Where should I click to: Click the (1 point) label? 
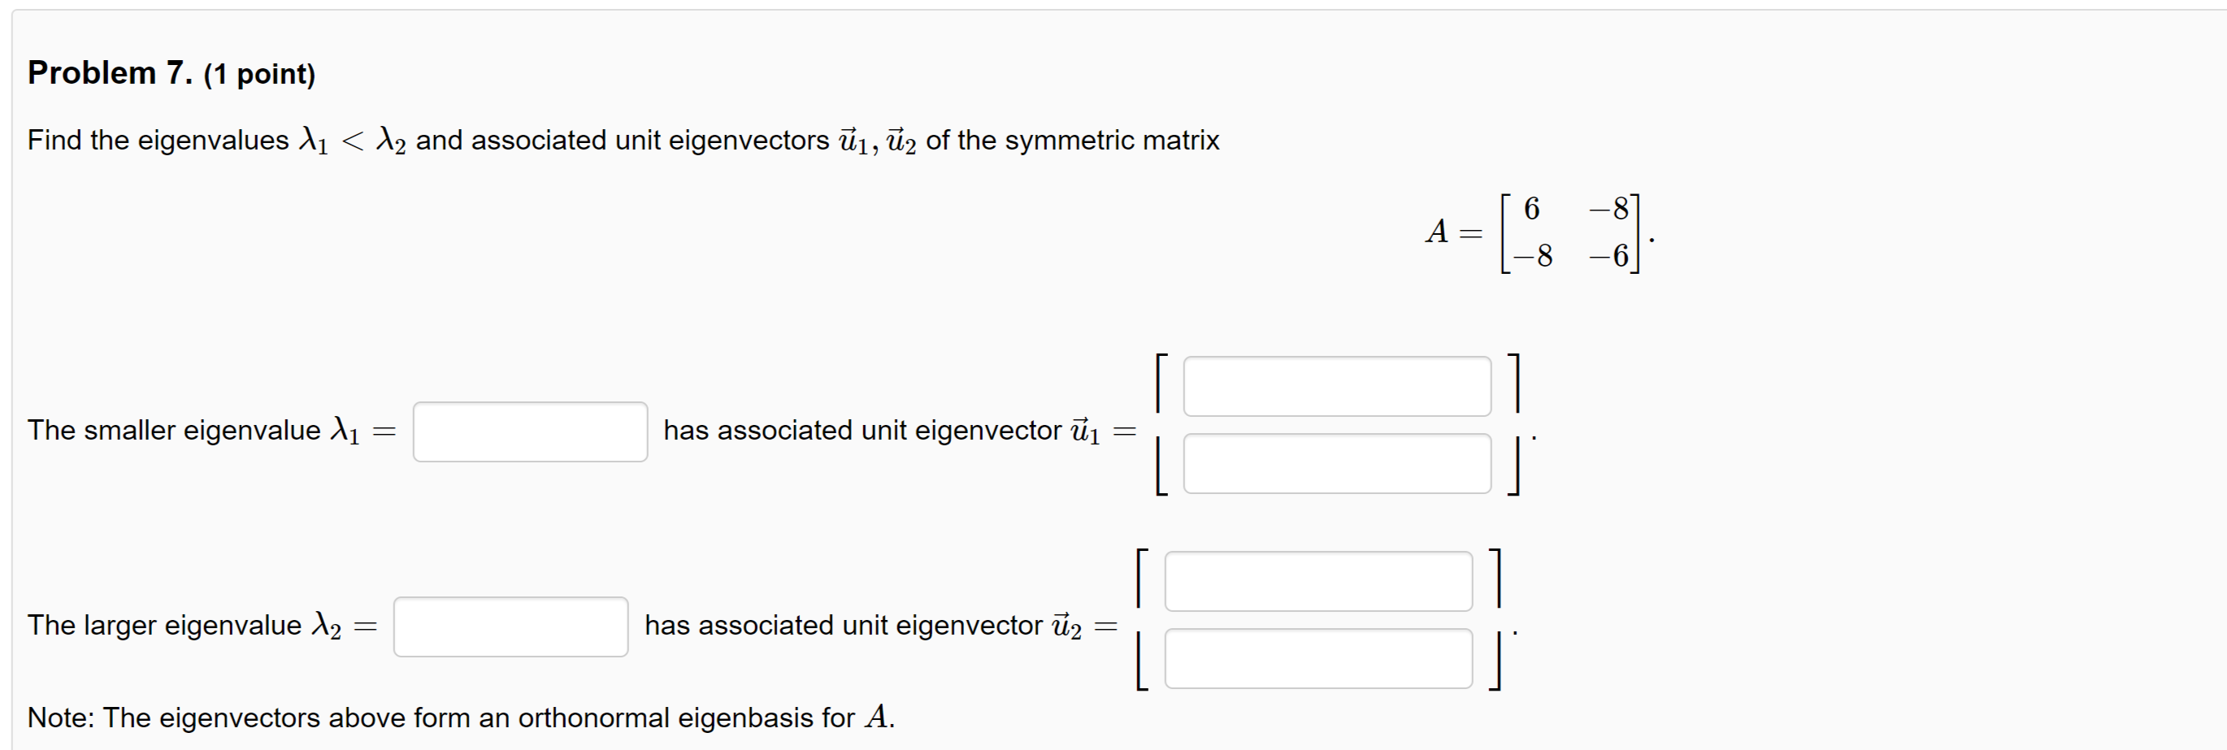(259, 74)
